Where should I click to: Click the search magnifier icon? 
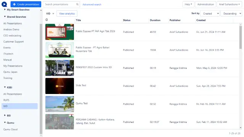coord(77,4)
